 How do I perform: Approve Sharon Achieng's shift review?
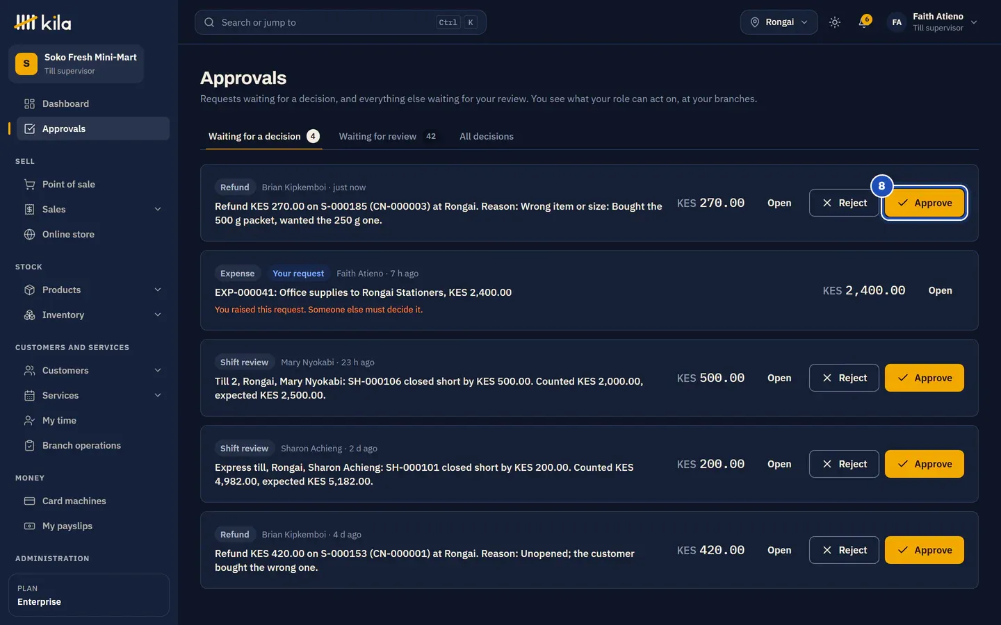click(x=925, y=464)
